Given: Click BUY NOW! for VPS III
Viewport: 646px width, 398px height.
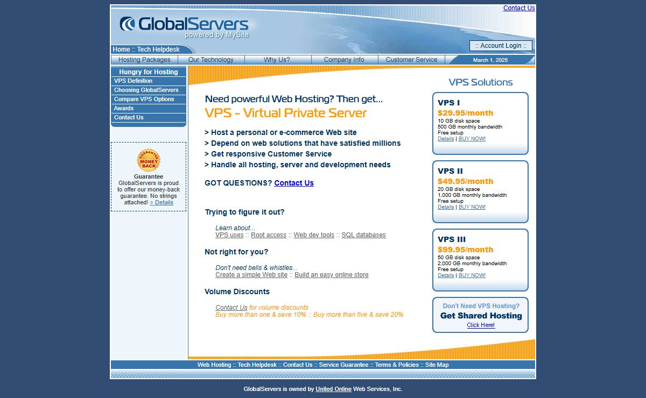Looking at the screenshot, I should (472, 275).
